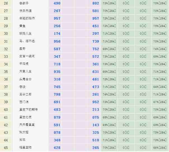Select the 075 link in row 41
The height and width of the screenshot is (152, 169).
[x=96, y=117]
